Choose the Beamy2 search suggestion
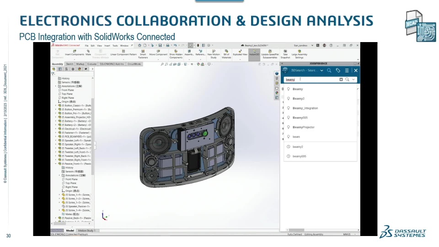439x247 pixels. click(320, 99)
